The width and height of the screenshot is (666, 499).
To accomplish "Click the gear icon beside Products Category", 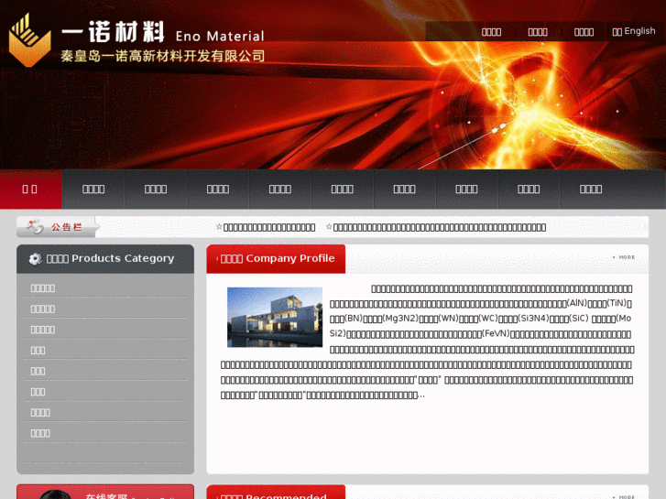I will (35, 258).
